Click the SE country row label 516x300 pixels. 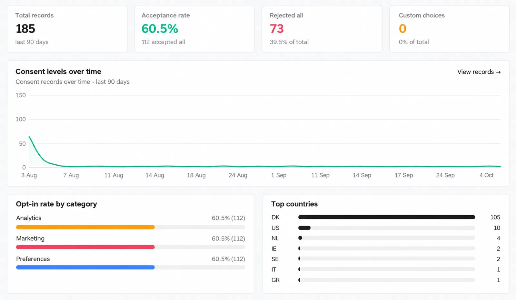click(275, 259)
